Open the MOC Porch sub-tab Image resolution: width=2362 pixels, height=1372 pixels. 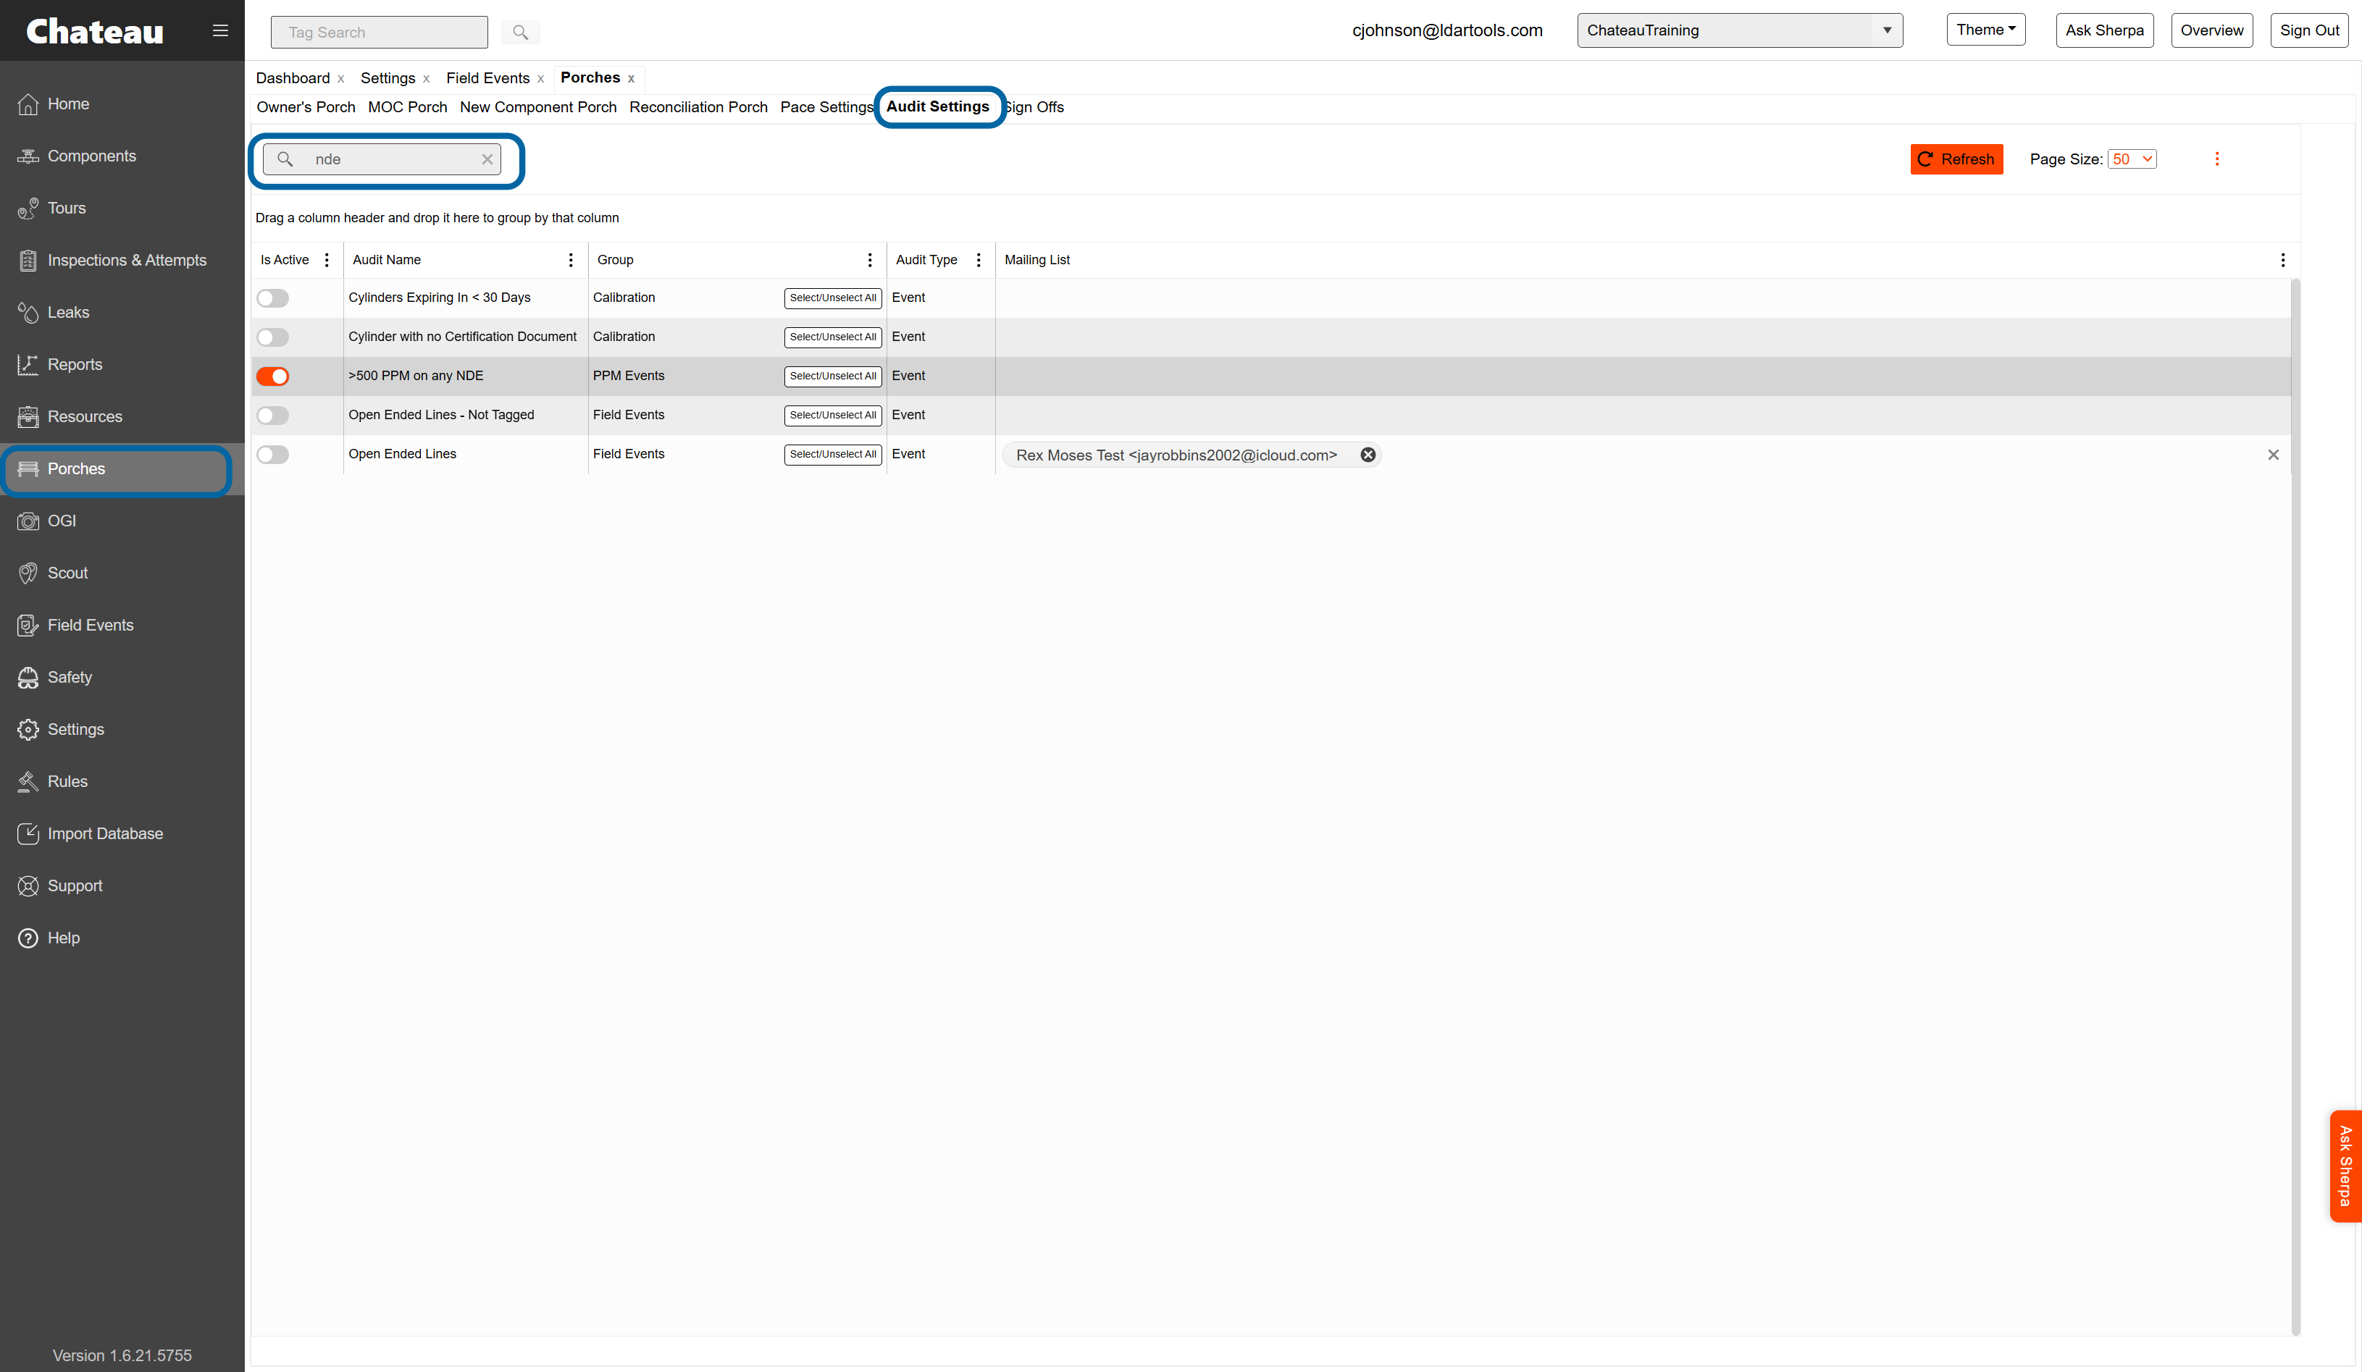(x=408, y=107)
